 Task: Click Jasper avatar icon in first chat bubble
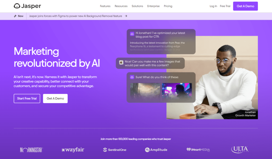pyautogui.click(x=132, y=34)
